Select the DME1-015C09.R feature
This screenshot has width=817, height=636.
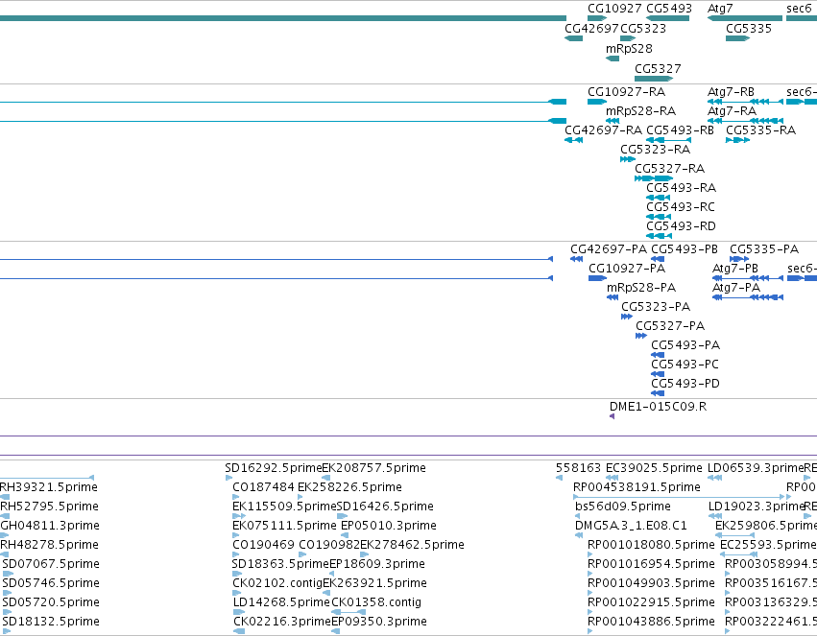[x=613, y=417]
